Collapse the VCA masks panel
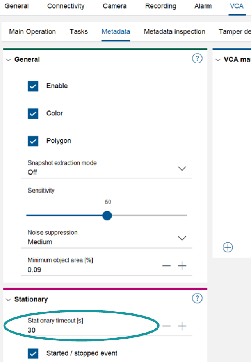 coord(218,60)
